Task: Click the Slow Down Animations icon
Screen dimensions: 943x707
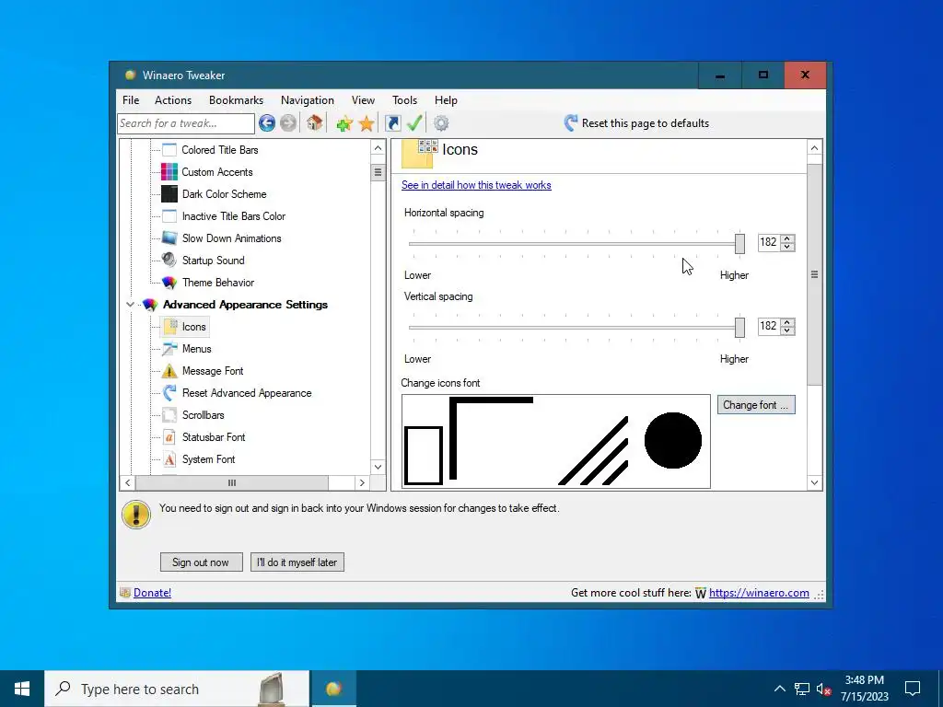Action: pos(169,238)
